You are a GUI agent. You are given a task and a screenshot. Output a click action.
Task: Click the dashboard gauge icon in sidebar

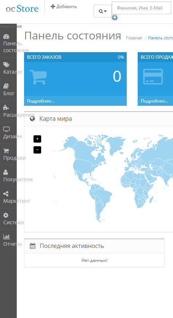[x=6, y=36]
